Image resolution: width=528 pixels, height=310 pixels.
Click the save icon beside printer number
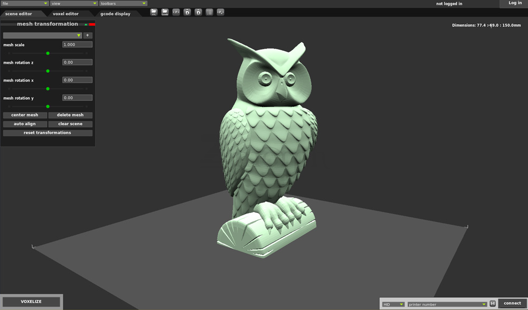(493, 304)
